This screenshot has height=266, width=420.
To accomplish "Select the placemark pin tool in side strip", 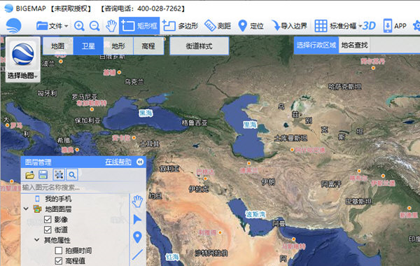I will point(137,237).
